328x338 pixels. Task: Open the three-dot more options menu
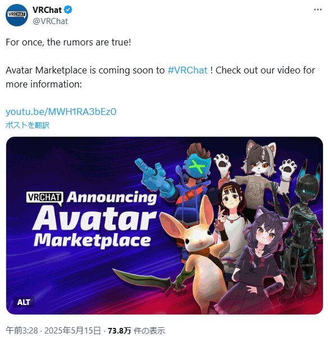(x=318, y=10)
